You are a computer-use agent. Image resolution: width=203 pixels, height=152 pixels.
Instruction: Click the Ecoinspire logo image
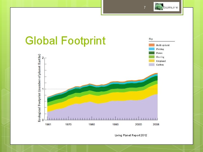166,7
